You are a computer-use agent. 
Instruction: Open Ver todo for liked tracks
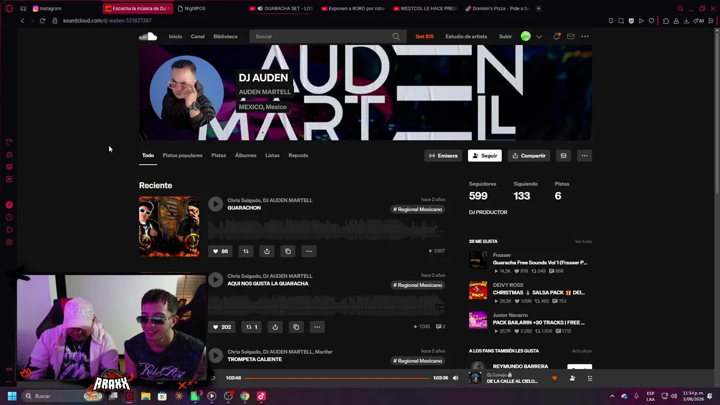(583, 241)
